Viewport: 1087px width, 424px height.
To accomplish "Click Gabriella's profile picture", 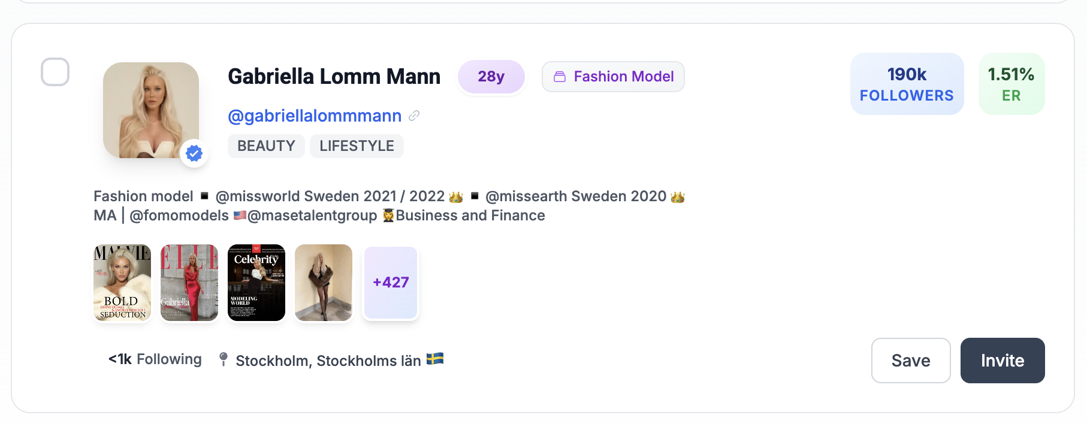I will coord(151,110).
